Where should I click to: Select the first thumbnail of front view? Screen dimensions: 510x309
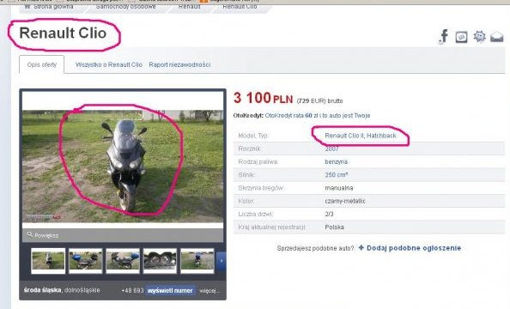tap(48, 261)
